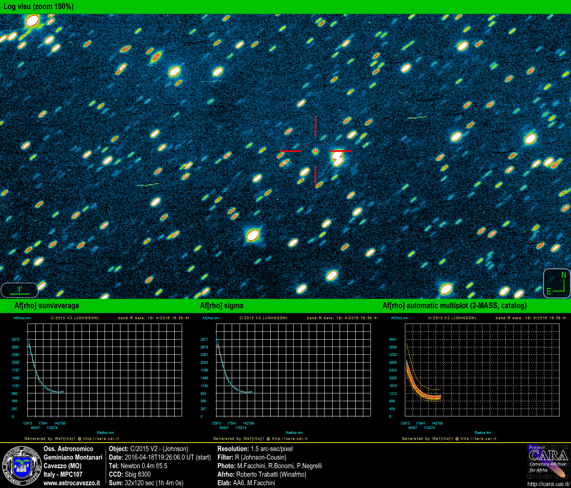The height and width of the screenshot is (488, 571).
Task: Click the 'Af[rho] sum/average' heading
Action: tap(47, 306)
